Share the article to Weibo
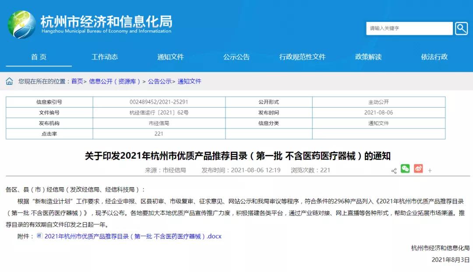The width and height of the screenshot is (473, 272). [x=418, y=169]
